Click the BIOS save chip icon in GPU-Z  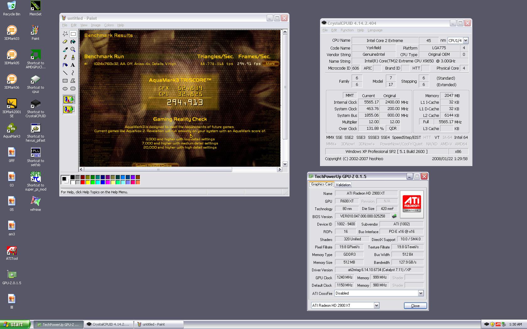click(x=394, y=216)
